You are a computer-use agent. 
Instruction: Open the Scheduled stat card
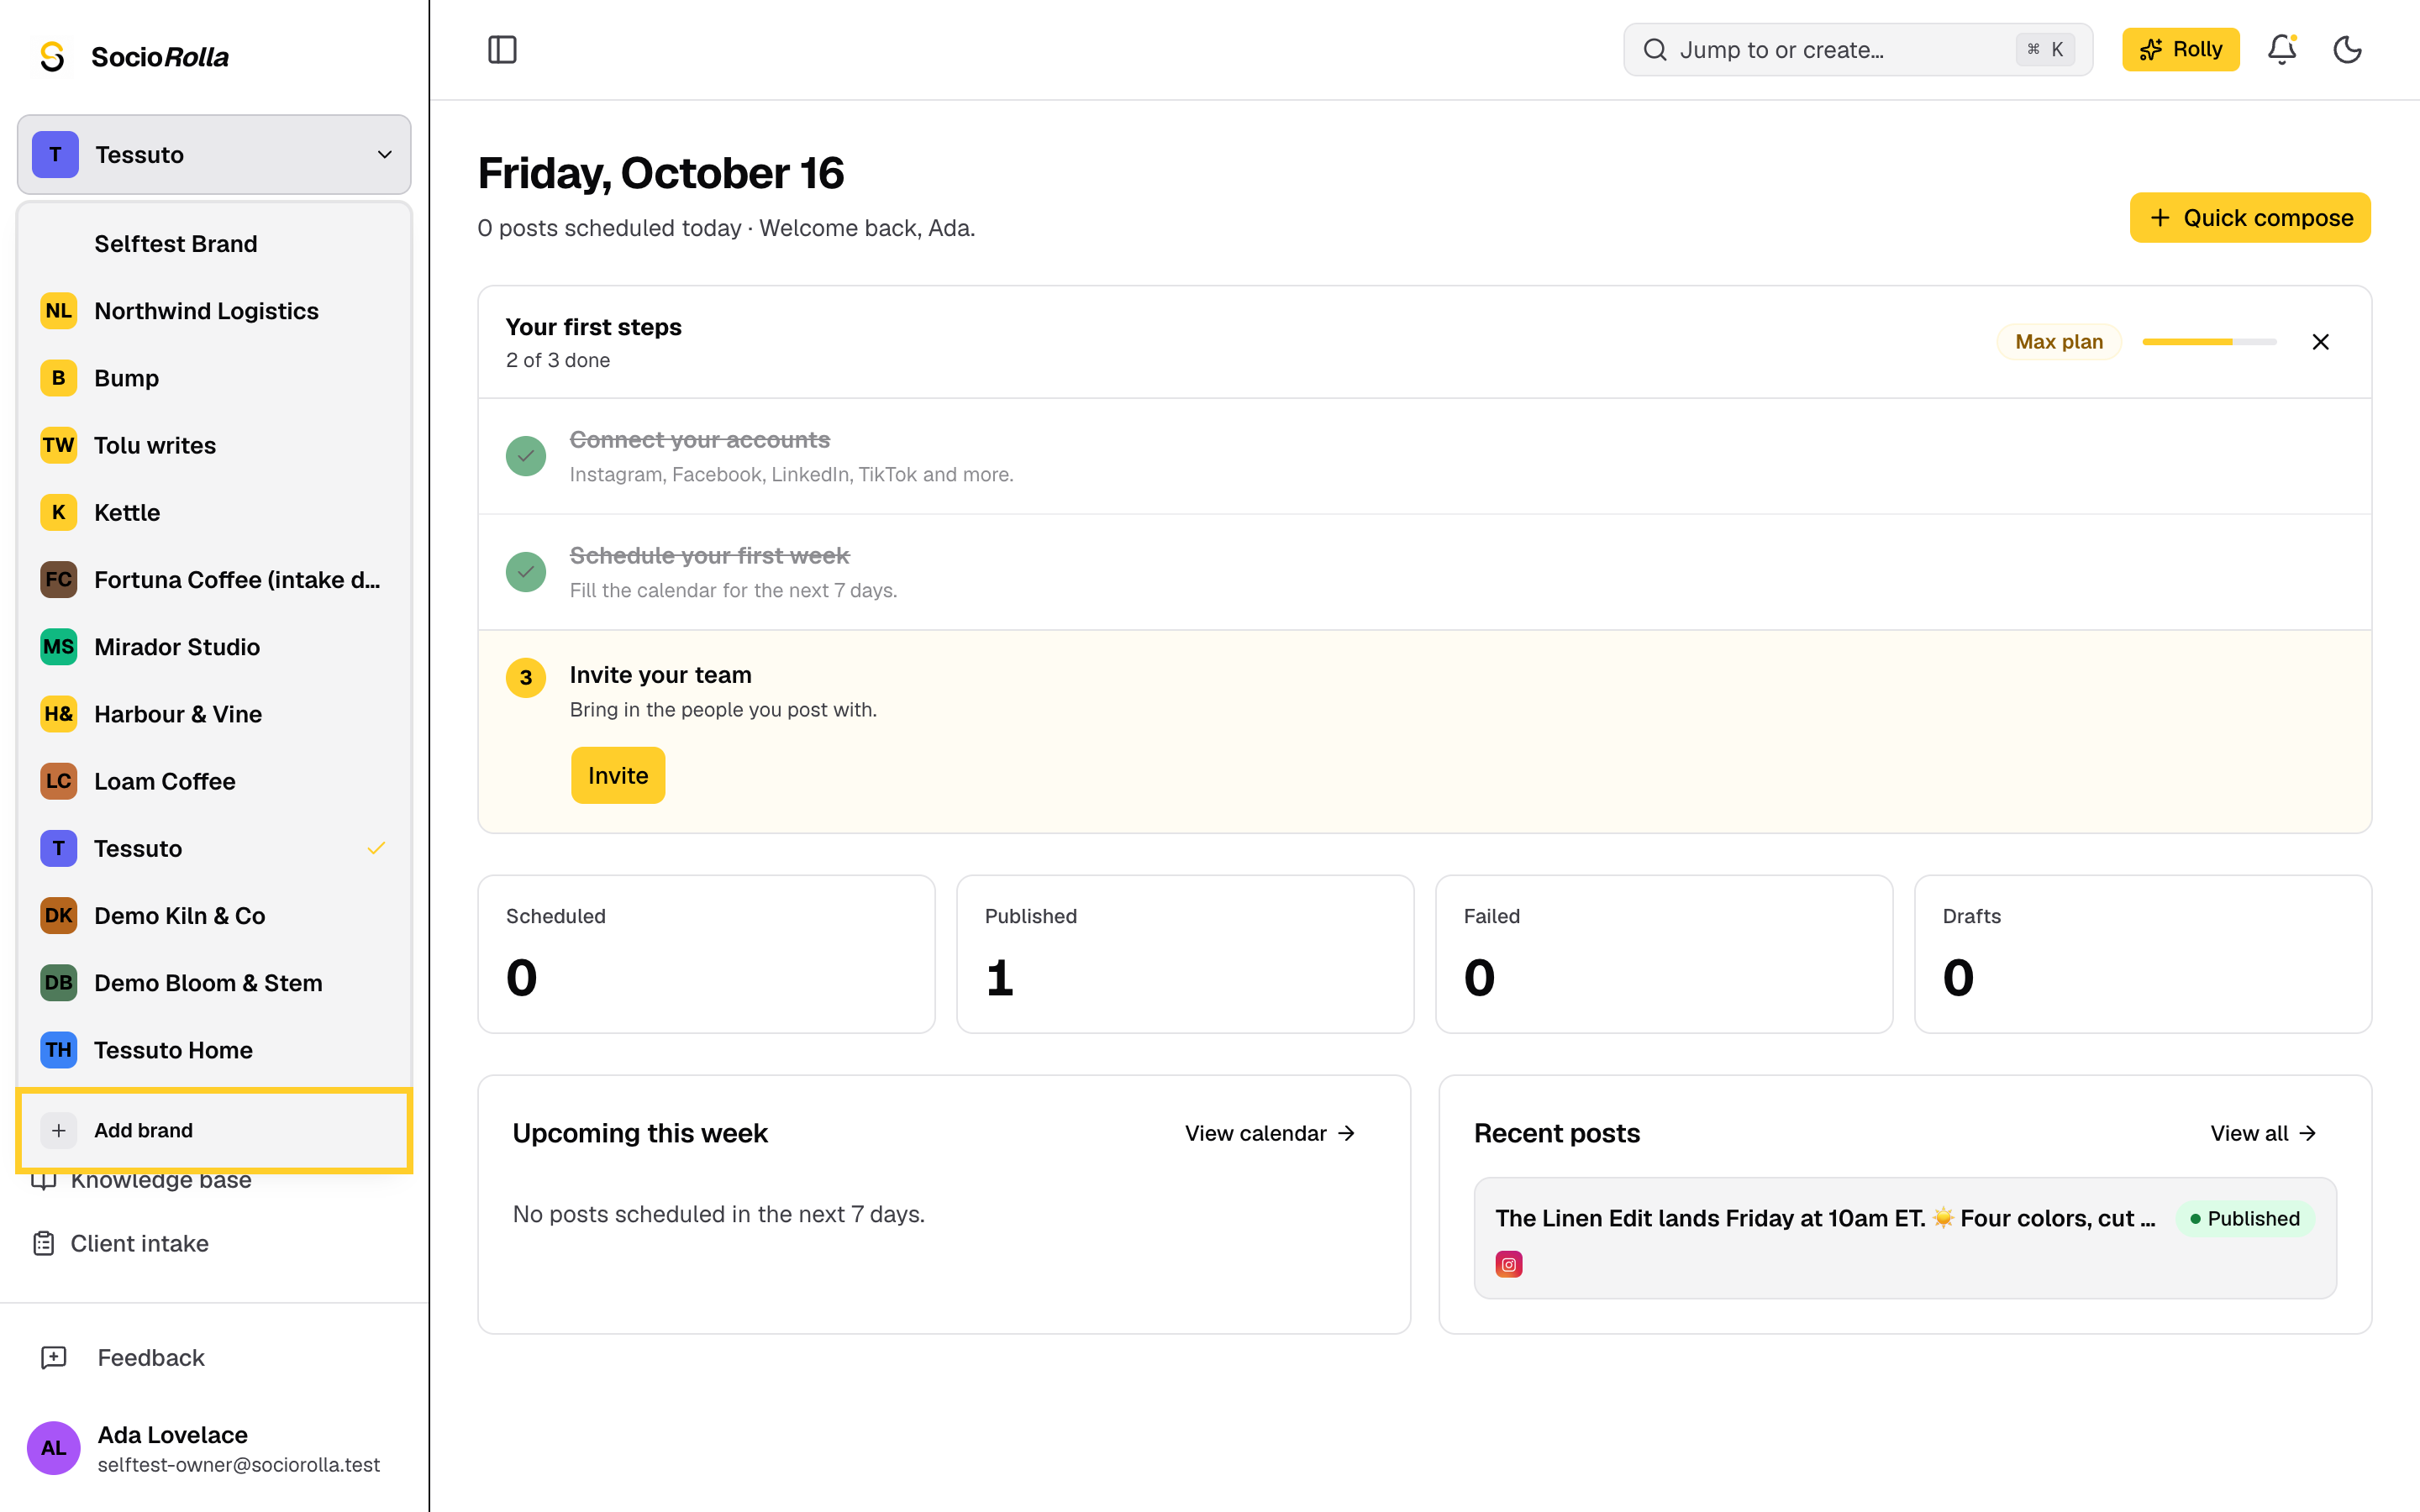(706, 954)
